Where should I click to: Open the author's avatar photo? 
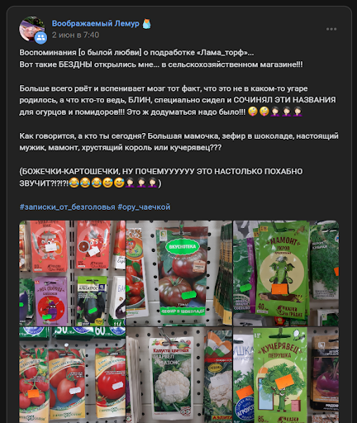32,29
